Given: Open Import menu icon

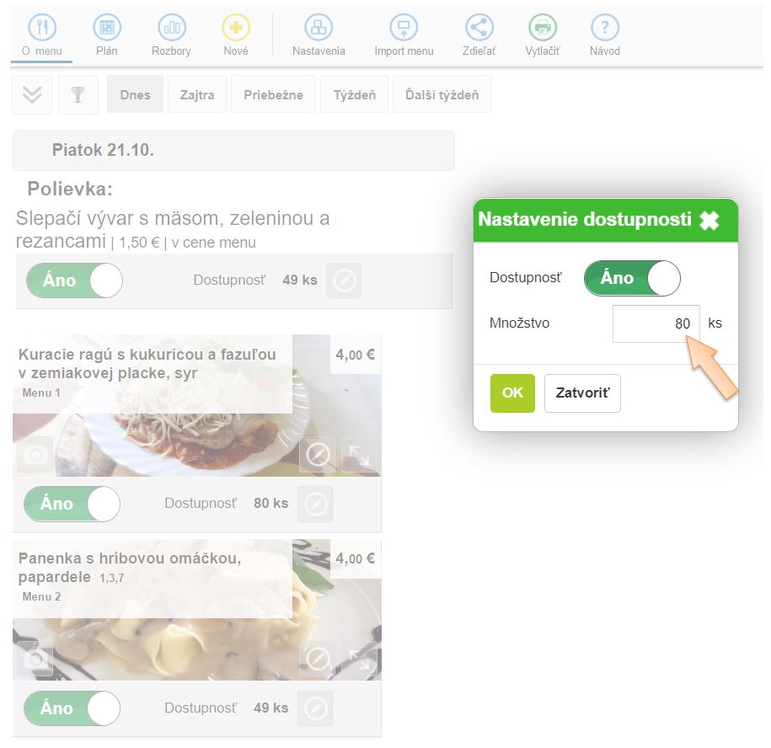Looking at the screenshot, I should click(404, 27).
